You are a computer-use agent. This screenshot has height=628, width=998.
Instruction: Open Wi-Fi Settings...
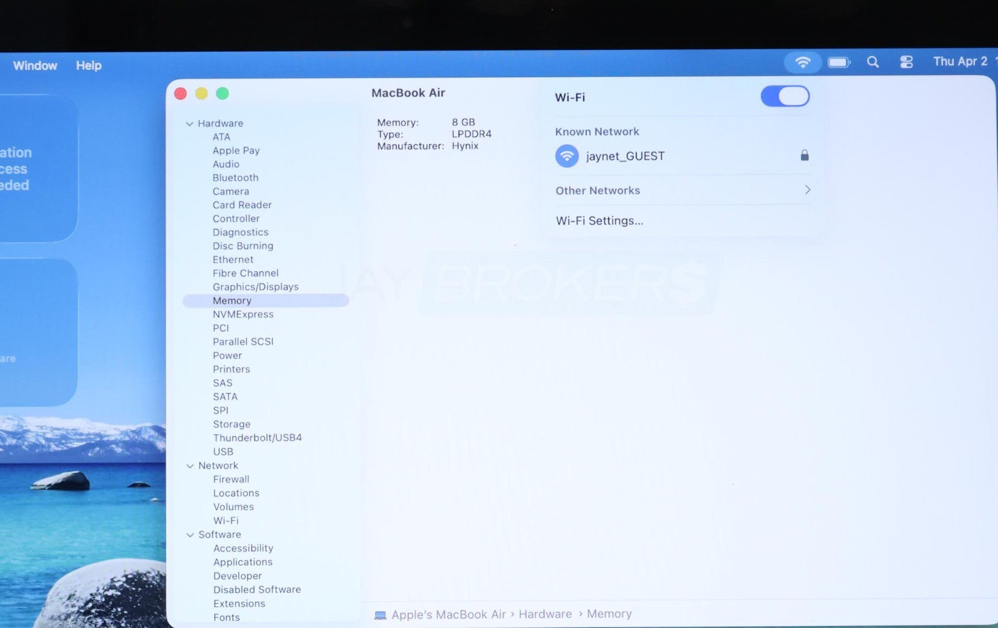point(599,221)
